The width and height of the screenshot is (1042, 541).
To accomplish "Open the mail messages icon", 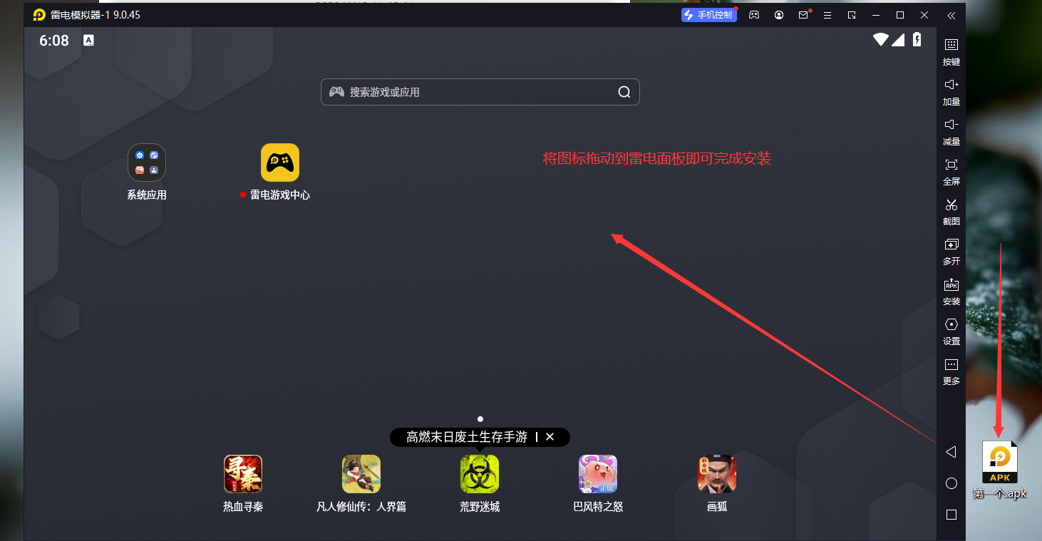I will 803,15.
